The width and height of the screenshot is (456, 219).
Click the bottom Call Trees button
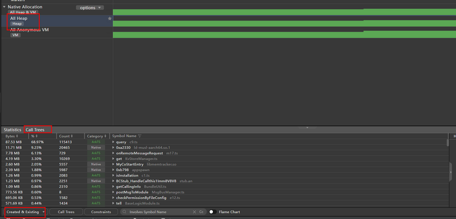66,212
